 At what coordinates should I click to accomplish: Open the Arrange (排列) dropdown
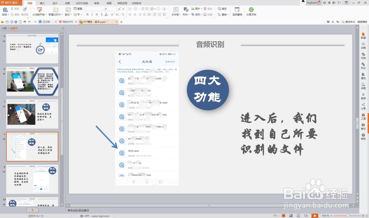point(197,15)
